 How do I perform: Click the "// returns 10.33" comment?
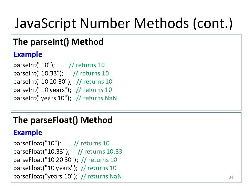pyautogui.click(x=100, y=152)
